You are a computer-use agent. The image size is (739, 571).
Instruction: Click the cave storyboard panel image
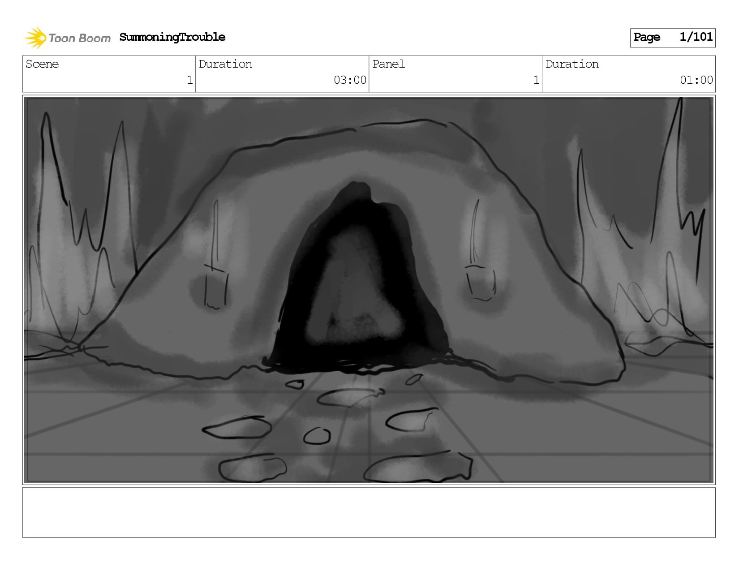[369, 290]
